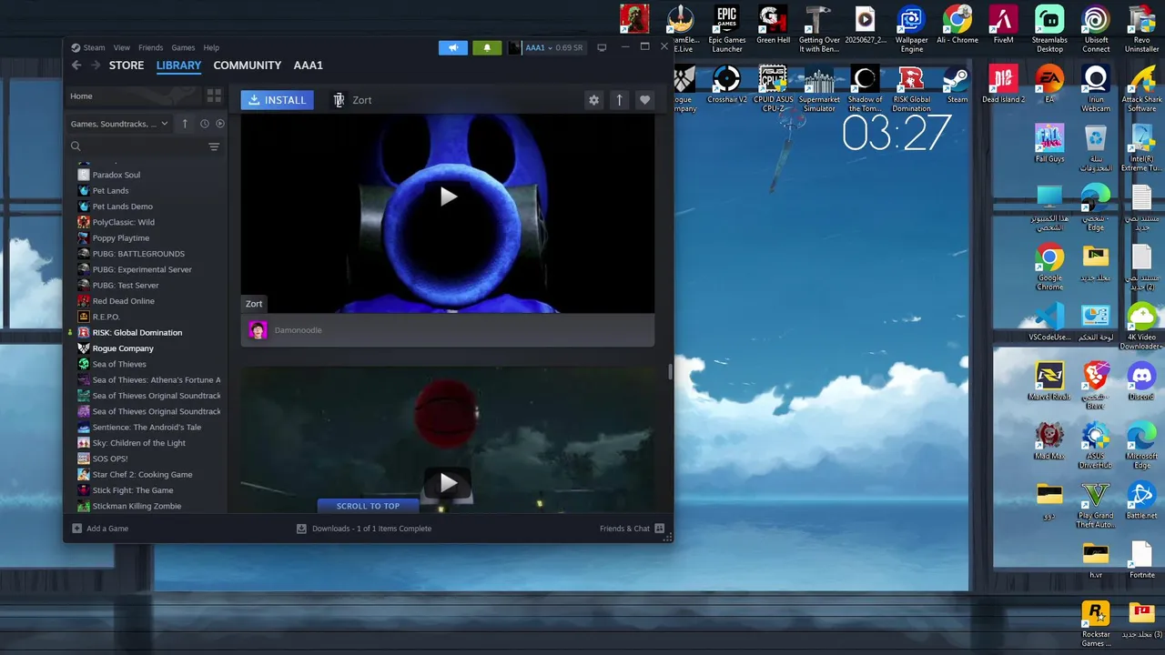The height and width of the screenshot is (655, 1165).
Task: Launch Rockstar Games launcher icon
Action: click(x=1096, y=623)
